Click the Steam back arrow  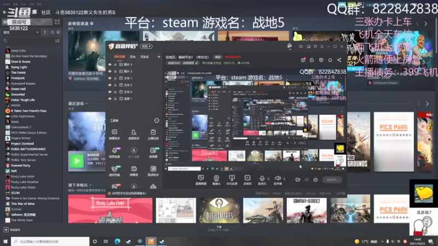click(4, 12)
